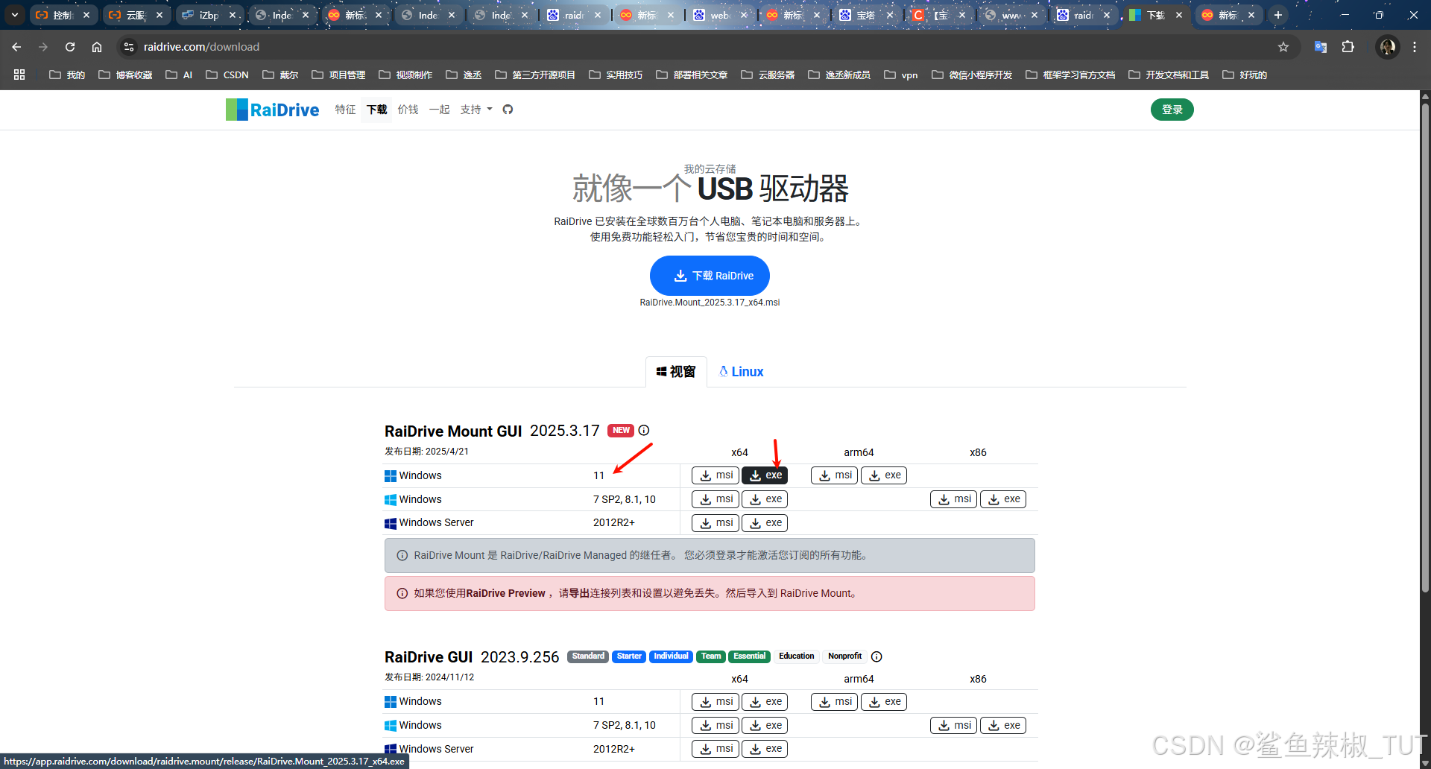Click the browser home icon

96,46
